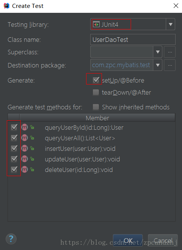This screenshot has height=250, width=182.
Task: Click the method icon beside queryUserAll
Action: pyautogui.click(x=25, y=138)
